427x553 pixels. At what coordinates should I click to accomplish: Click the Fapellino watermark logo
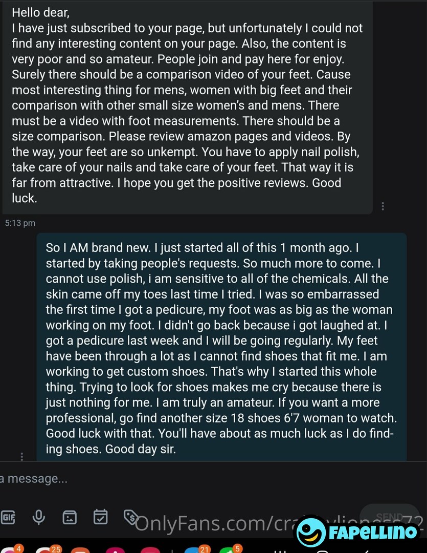[356, 531]
